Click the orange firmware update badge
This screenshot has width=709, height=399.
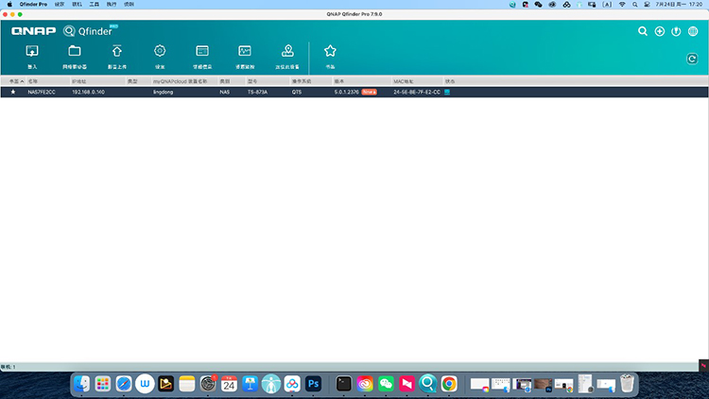point(369,92)
